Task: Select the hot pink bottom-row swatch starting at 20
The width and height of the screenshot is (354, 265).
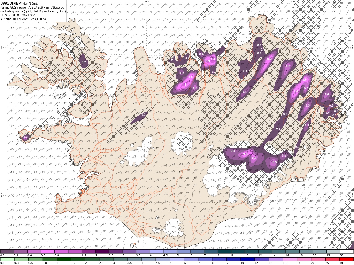Action: tap(318, 259)
